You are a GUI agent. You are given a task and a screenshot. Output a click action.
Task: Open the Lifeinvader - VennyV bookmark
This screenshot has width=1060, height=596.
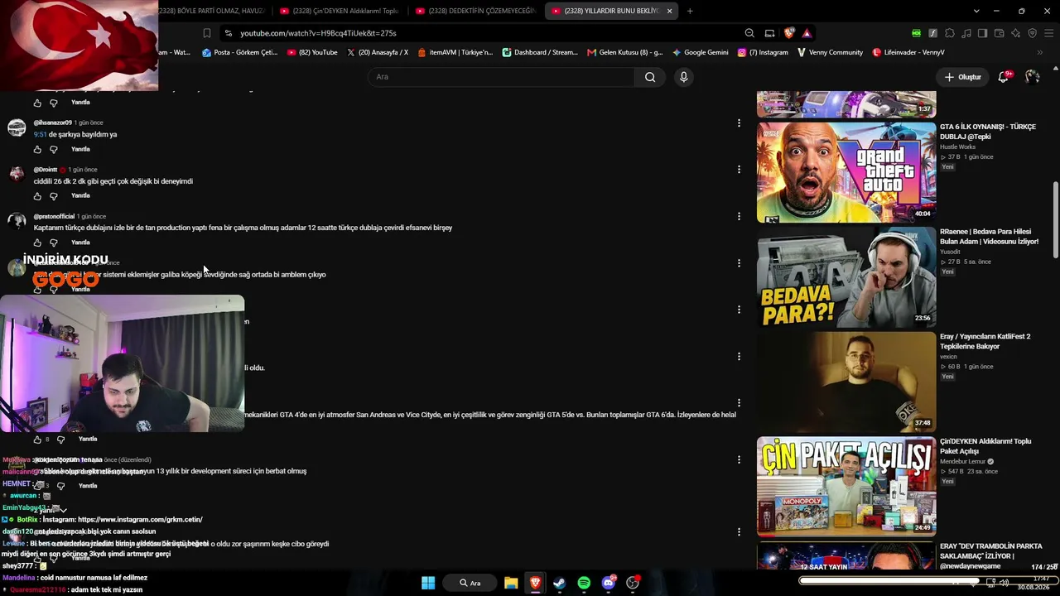coord(908,52)
